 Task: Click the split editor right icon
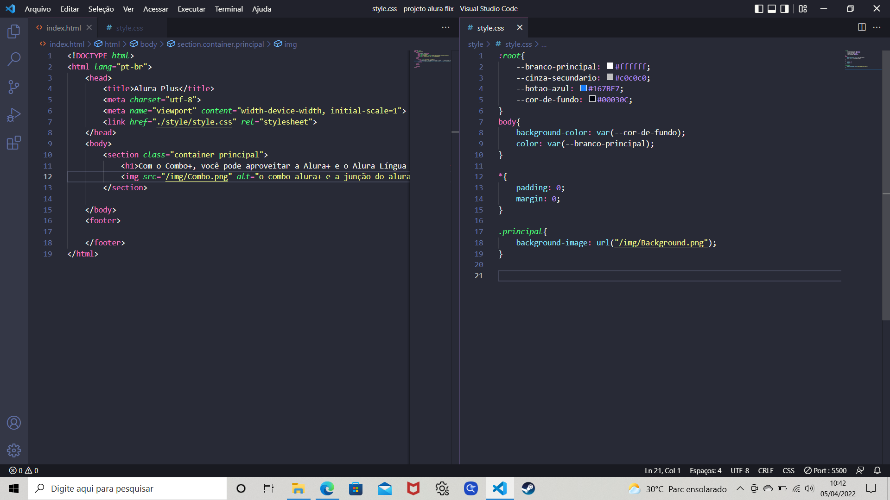[862, 27]
